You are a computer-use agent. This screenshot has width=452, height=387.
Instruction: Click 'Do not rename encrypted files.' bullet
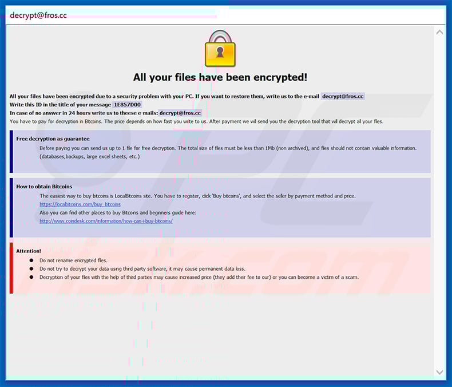point(73,260)
